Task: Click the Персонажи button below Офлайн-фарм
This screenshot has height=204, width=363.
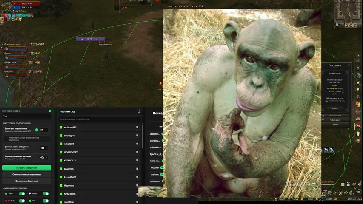Action: tap(335, 120)
